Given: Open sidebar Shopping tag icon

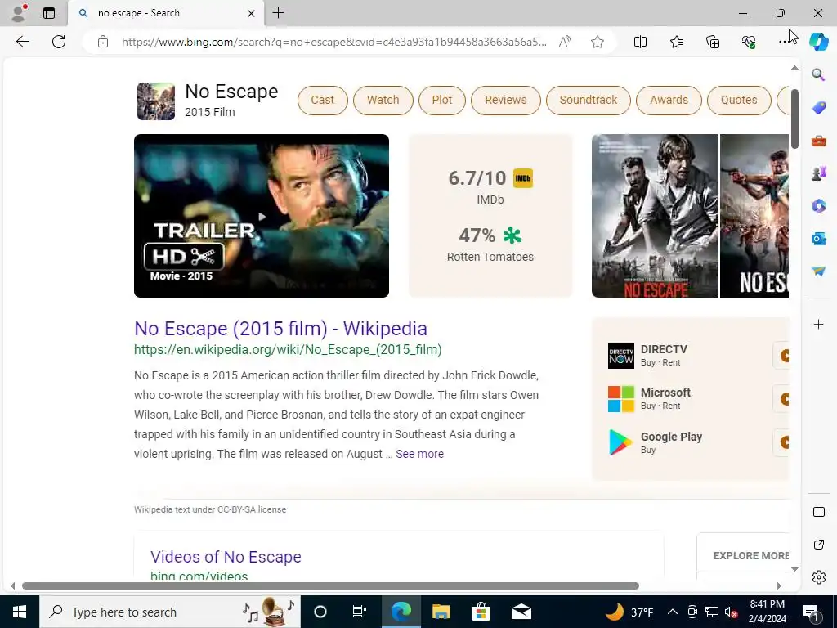Looking at the screenshot, I should tap(818, 107).
